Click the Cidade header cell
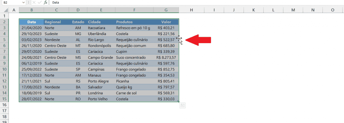 click(x=101, y=22)
